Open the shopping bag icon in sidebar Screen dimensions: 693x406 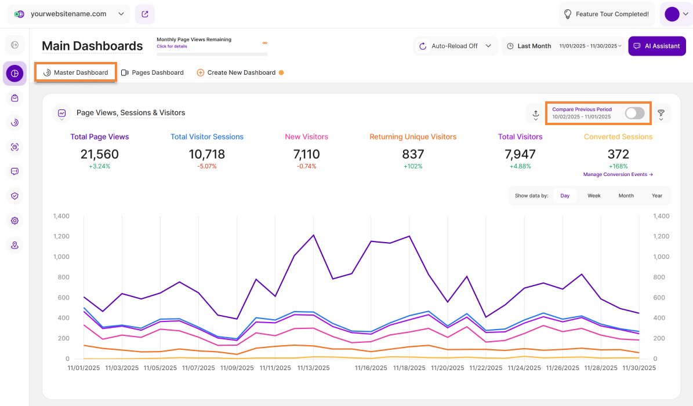click(x=14, y=98)
